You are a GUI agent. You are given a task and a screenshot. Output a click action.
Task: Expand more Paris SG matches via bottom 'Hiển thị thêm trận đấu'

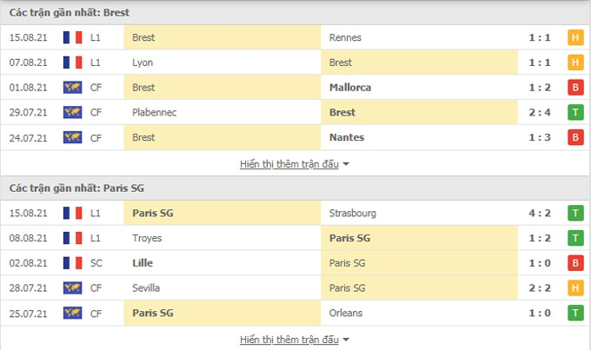pos(289,340)
